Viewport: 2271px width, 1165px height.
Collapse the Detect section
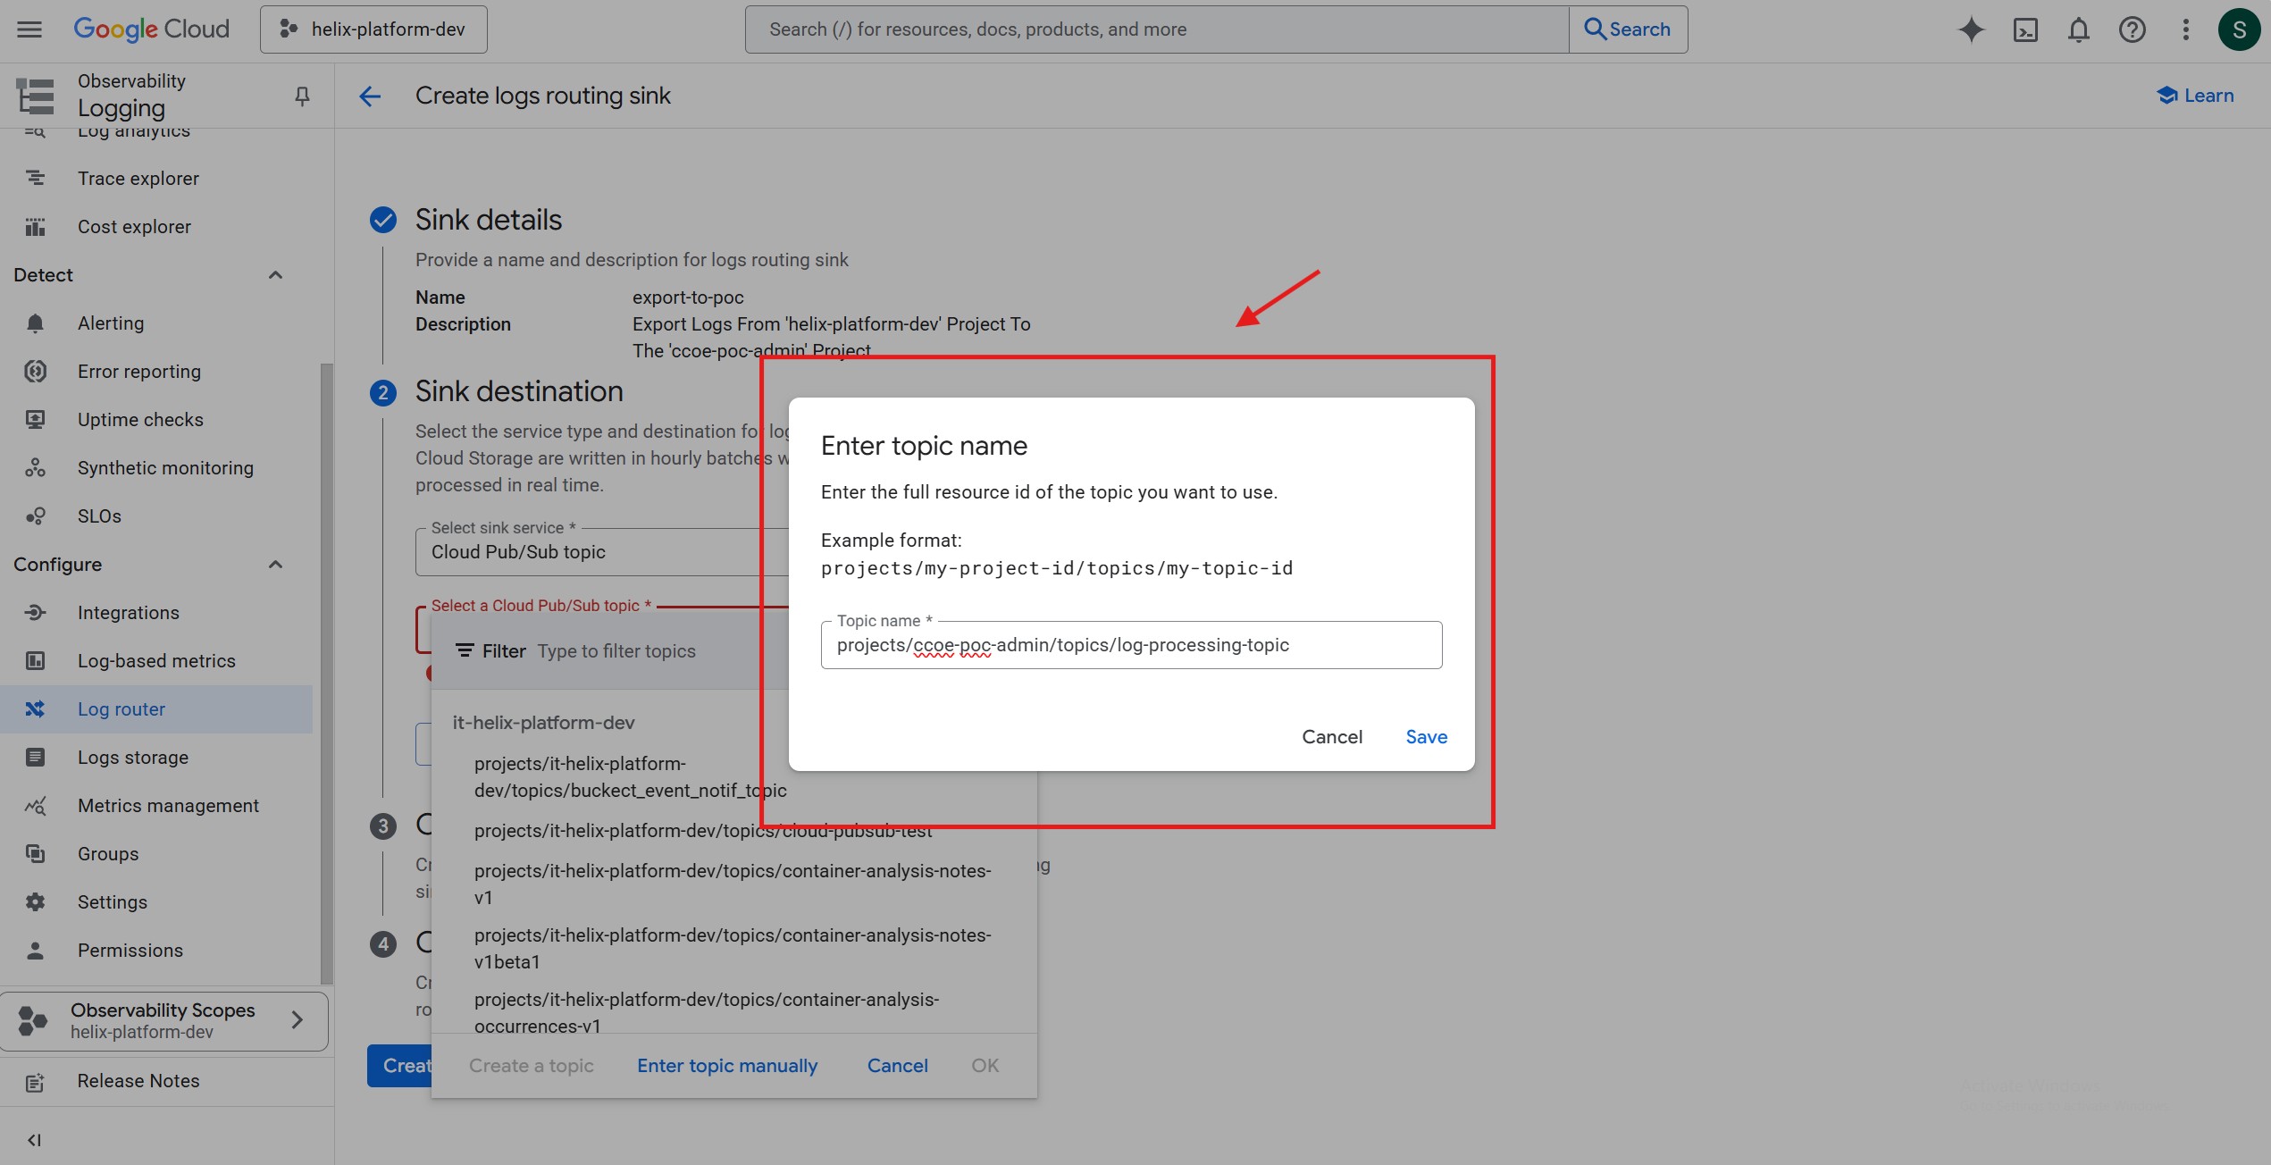(275, 275)
